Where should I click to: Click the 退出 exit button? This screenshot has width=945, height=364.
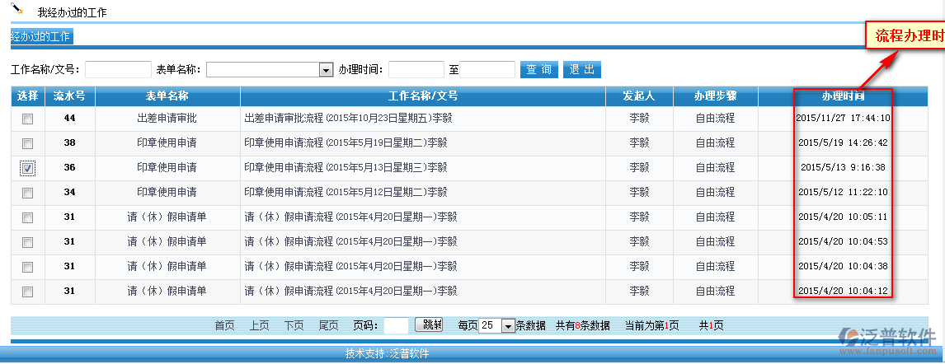pyautogui.click(x=582, y=70)
